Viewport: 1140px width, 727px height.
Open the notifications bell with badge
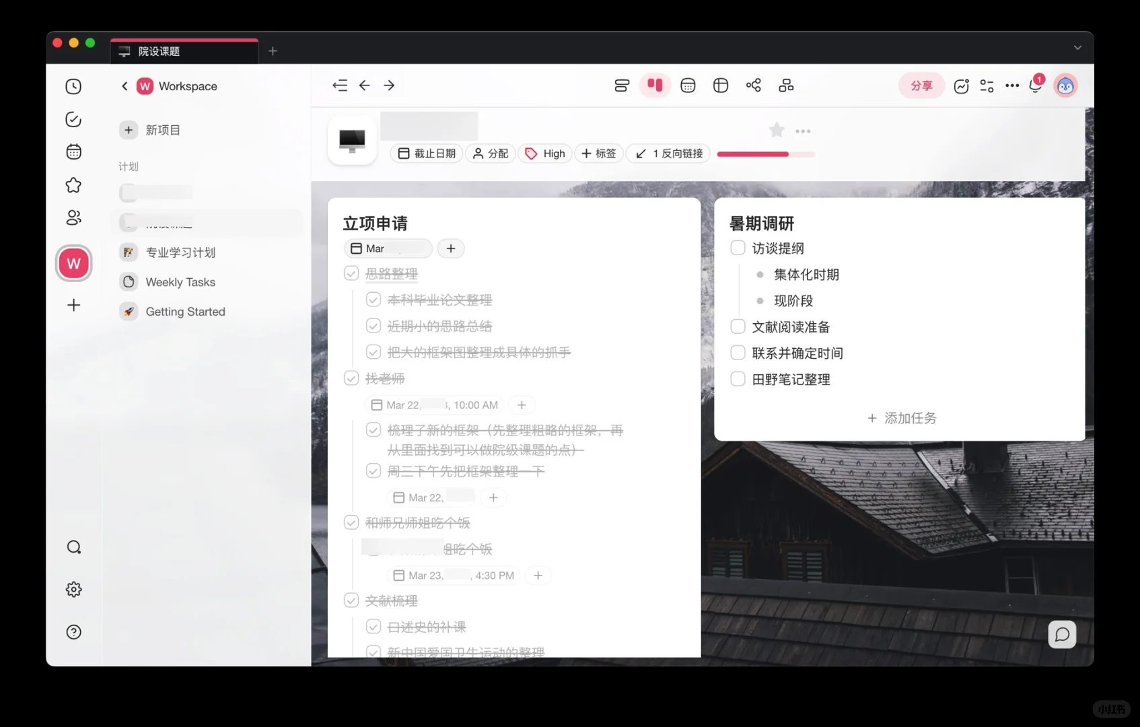(x=1035, y=86)
